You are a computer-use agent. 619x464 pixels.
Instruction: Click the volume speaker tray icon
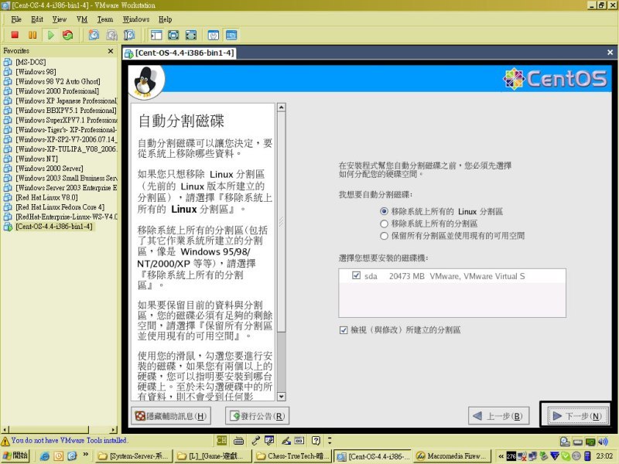click(603, 442)
